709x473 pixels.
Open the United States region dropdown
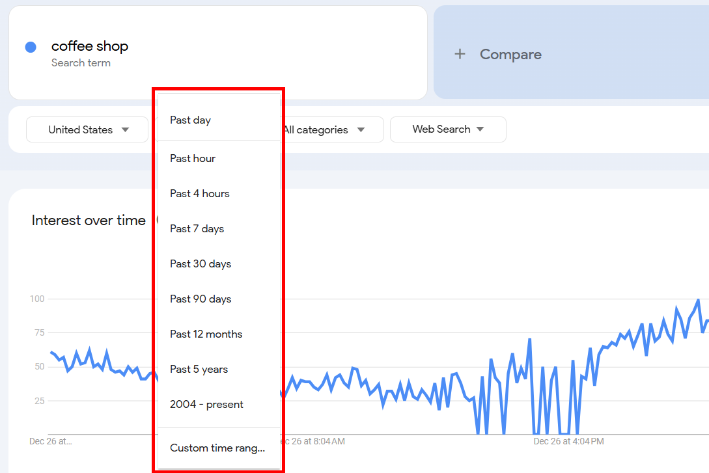(x=87, y=129)
